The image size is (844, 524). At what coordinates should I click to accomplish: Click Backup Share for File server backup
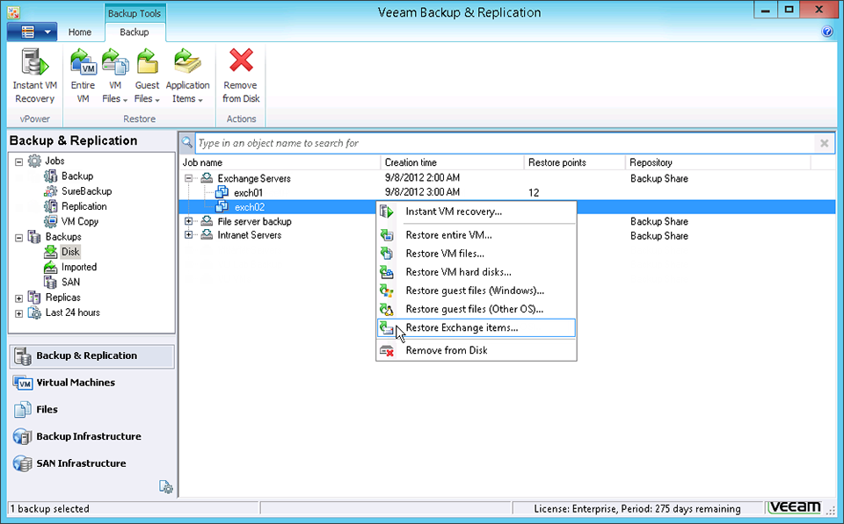[x=659, y=221]
